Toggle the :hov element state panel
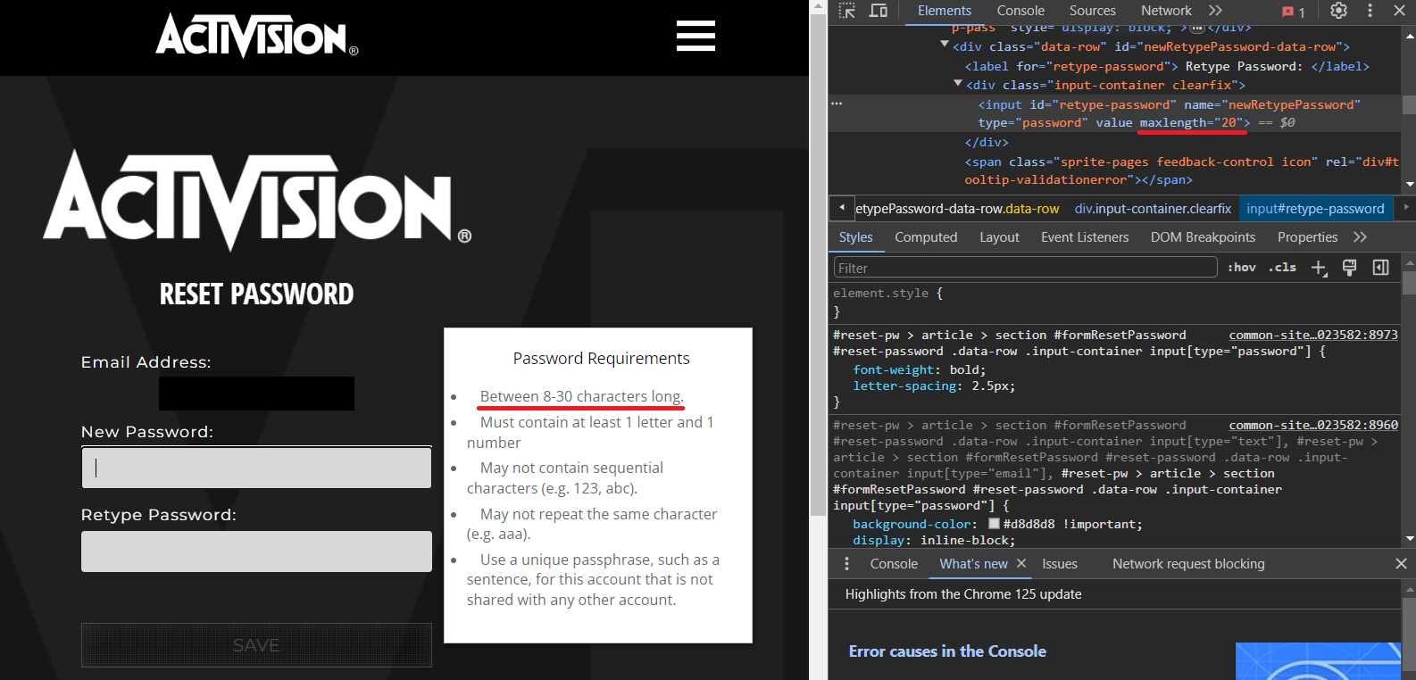The height and width of the screenshot is (680, 1416). point(1241,268)
